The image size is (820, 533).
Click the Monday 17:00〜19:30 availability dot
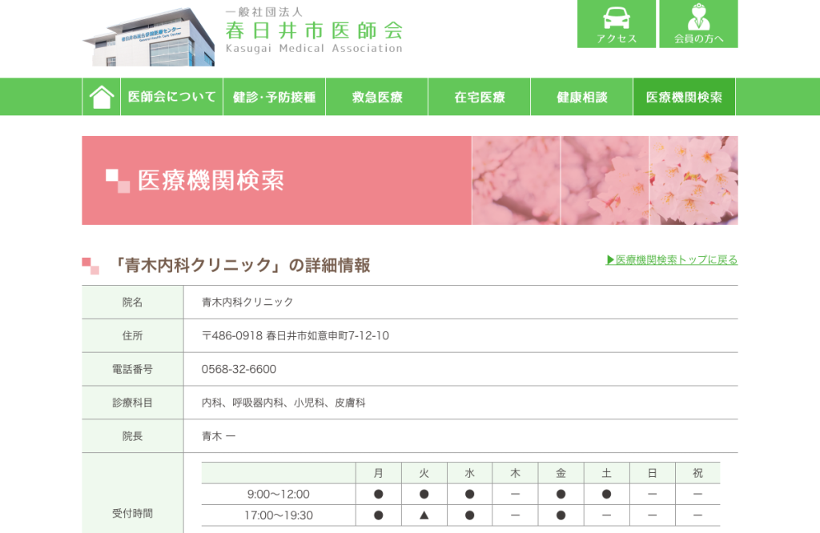pyautogui.click(x=379, y=515)
